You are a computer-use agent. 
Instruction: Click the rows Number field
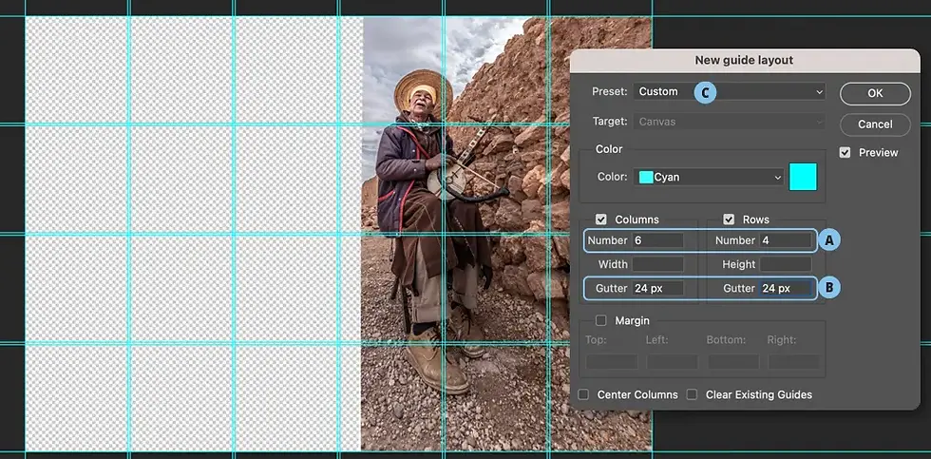tap(786, 240)
